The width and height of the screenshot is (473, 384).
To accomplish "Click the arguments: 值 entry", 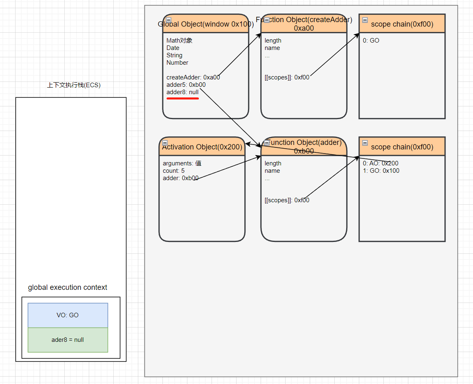I will pos(182,163).
